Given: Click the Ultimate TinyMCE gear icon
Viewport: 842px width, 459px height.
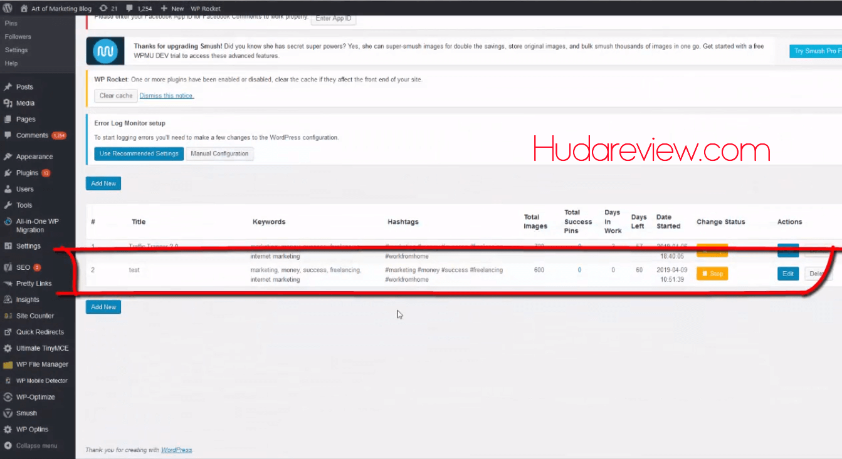Looking at the screenshot, I should coord(8,348).
